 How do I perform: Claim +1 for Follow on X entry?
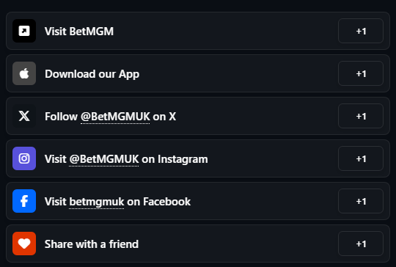pyautogui.click(x=361, y=116)
